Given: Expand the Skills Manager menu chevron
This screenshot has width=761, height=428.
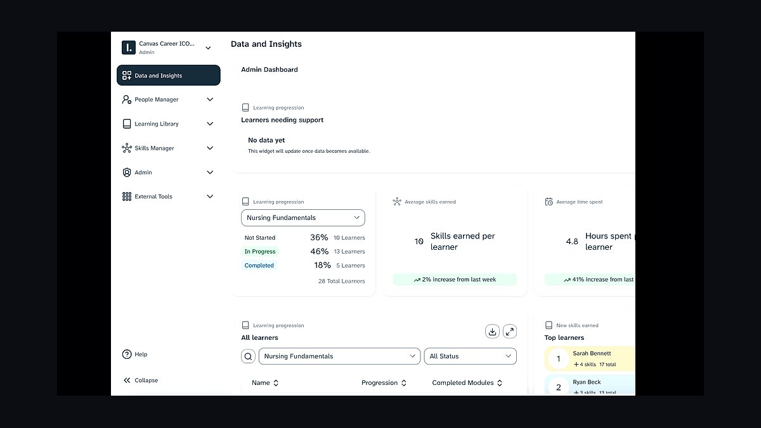Looking at the screenshot, I should coord(210,148).
